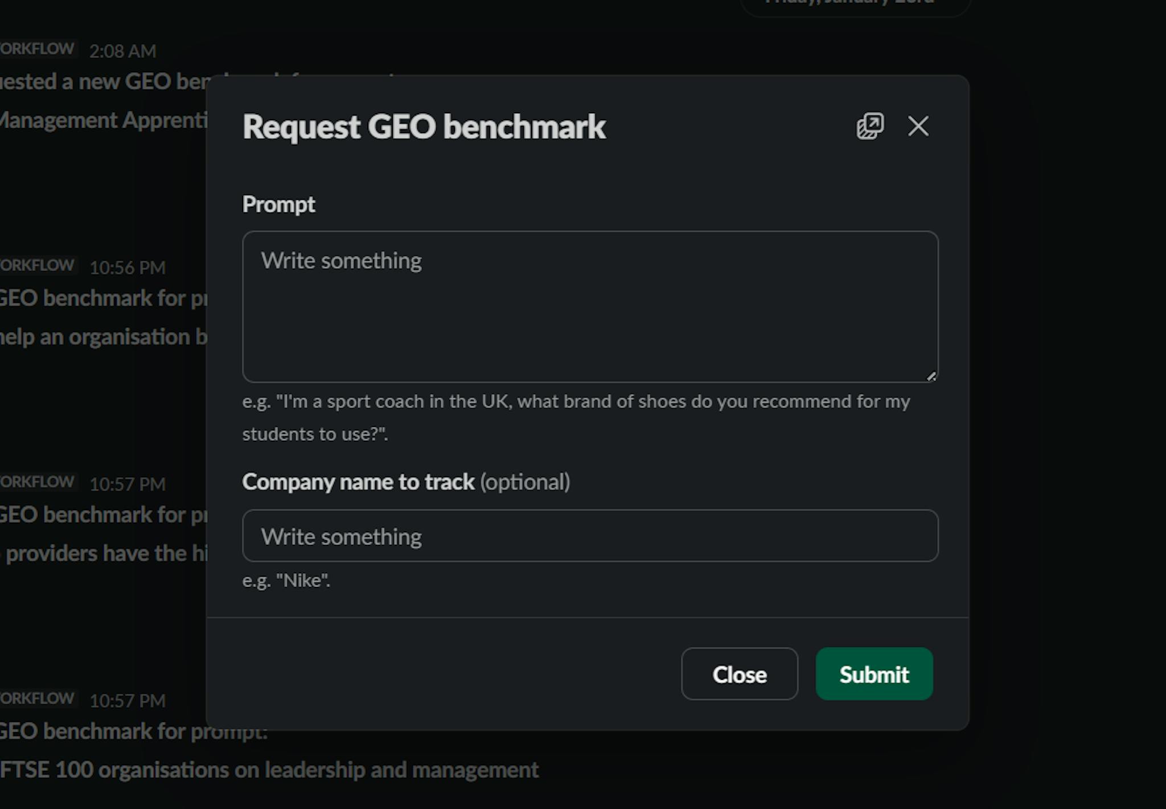Click the Close button
Viewport: 1166px width, 809px height.
(739, 675)
